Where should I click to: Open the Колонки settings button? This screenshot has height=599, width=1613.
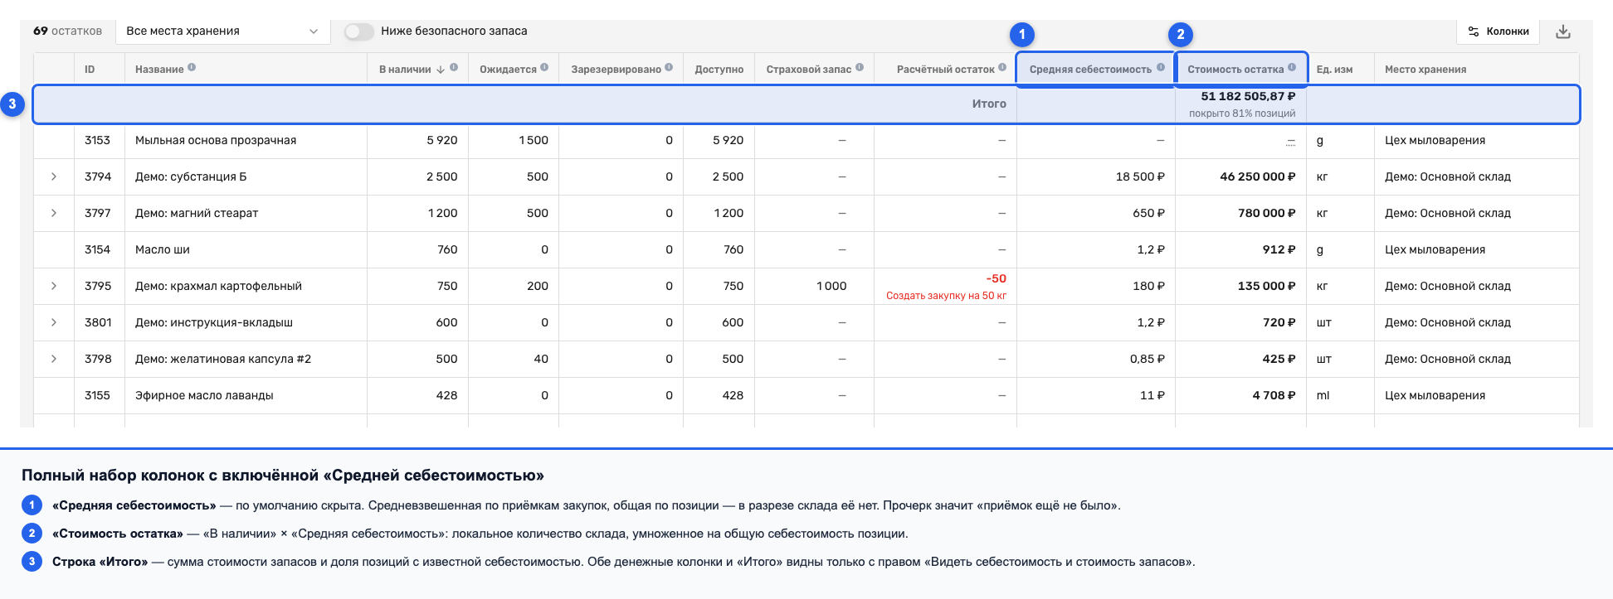point(1498,31)
